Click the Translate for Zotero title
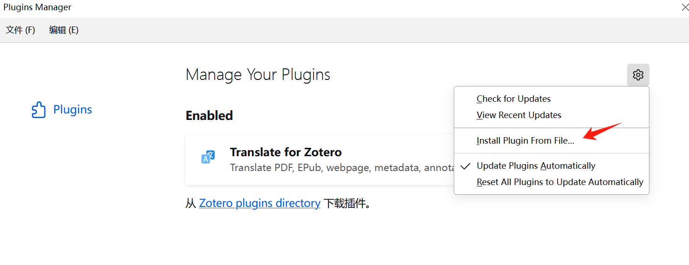 [x=286, y=152]
